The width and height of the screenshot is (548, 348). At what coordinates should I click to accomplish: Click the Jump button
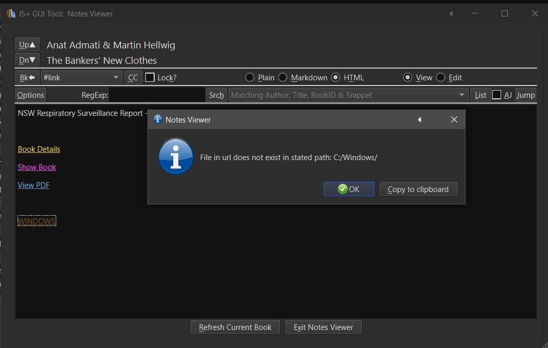(525, 95)
